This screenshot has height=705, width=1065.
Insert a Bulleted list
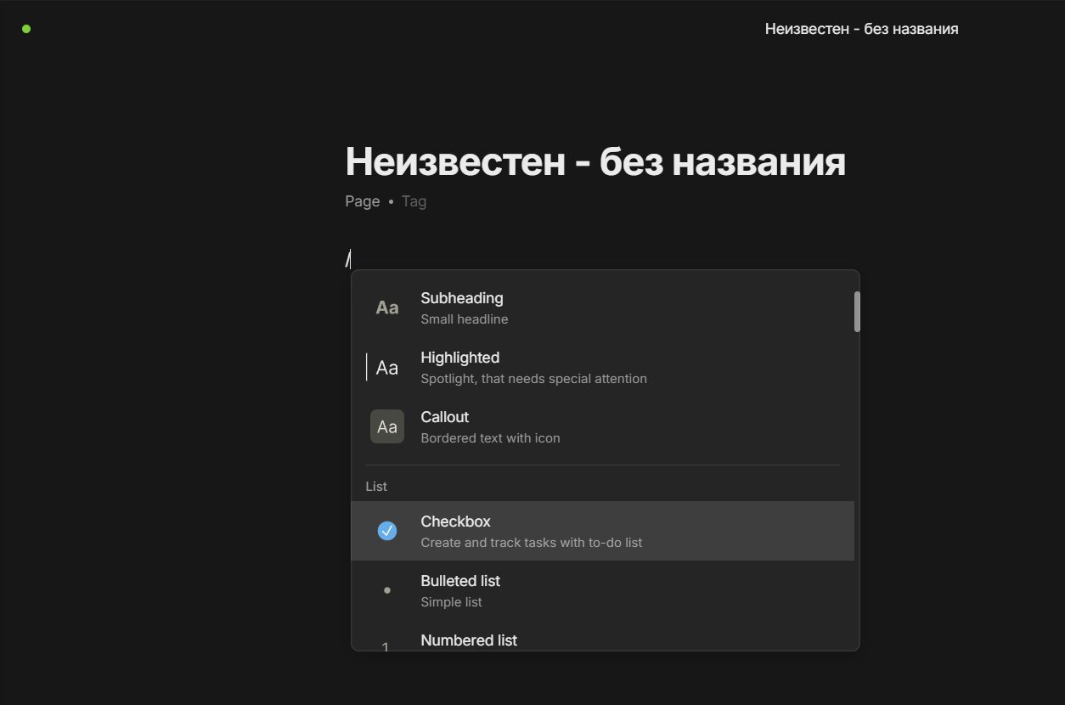(602, 590)
